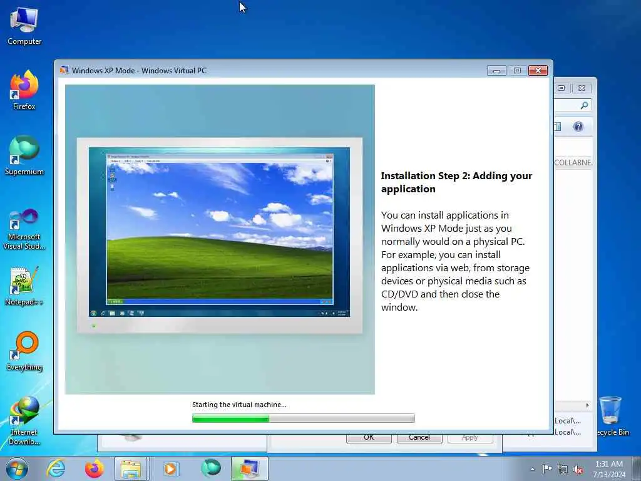Launch the Internet Download Manager desktop shortcut
The image size is (641, 481).
tap(24, 420)
